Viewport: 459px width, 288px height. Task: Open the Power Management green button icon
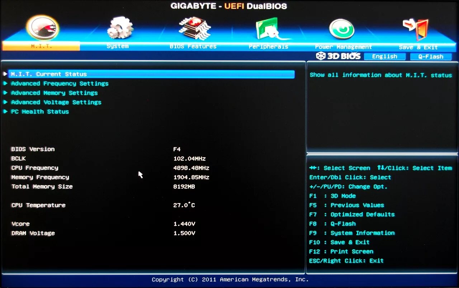[x=342, y=29]
